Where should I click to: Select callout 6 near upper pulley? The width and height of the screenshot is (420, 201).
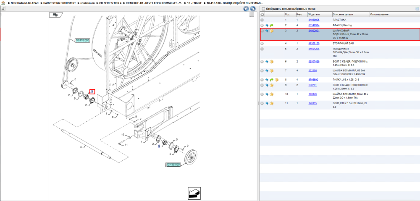[75, 79]
